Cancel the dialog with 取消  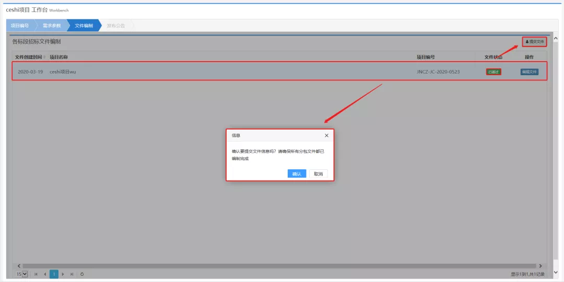(x=318, y=174)
